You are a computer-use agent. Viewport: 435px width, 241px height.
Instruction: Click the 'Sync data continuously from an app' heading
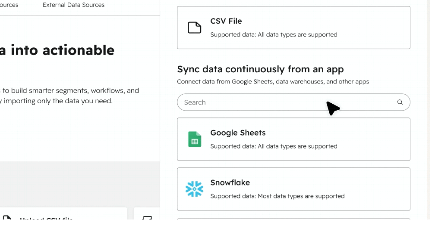(x=260, y=69)
